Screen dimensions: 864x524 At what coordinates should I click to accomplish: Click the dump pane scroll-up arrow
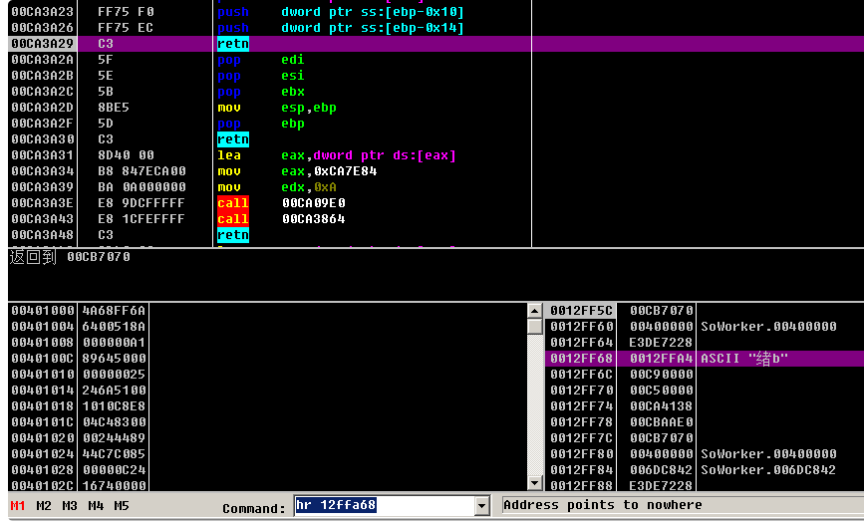tap(535, 311)
